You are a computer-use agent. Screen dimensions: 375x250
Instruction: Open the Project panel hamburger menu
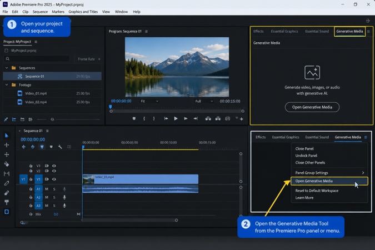click(x=36, y=42)
